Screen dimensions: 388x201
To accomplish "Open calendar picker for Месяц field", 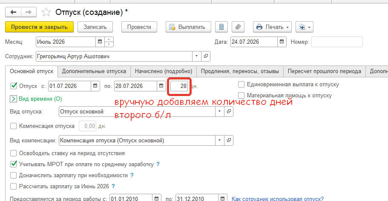I will tap(100, 42).
